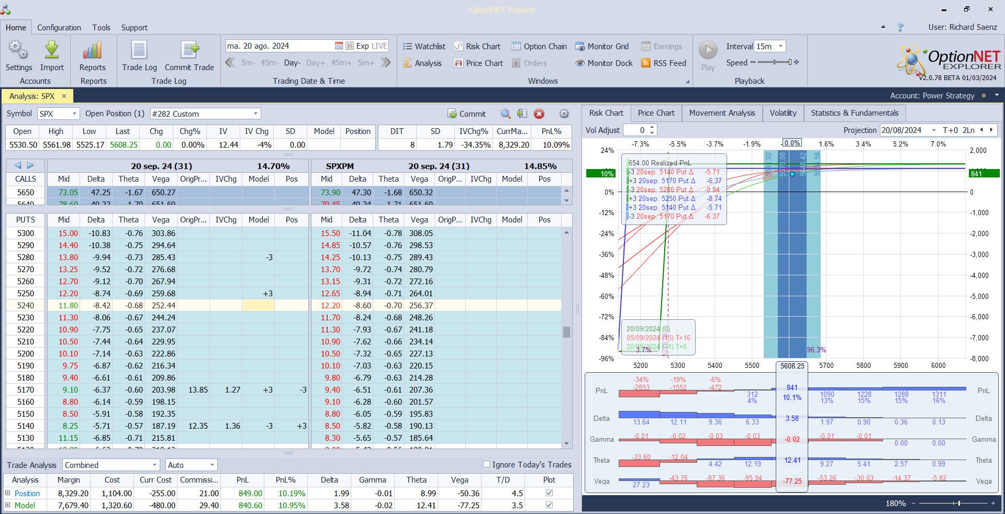Screen dimensions: 1005x514
Task: Click the magnifier search icon near Commit
Action: coord(505,114)
